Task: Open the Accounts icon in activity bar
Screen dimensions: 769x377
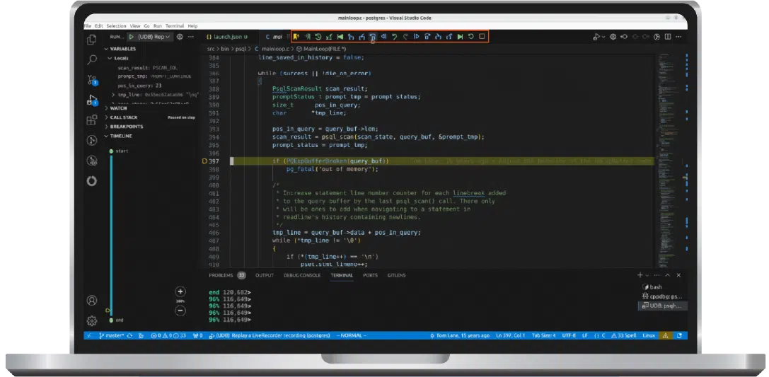Action: point(92,301)
